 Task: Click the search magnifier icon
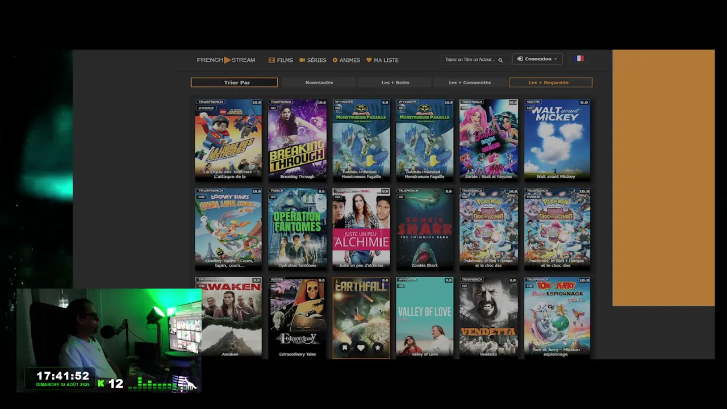[500, 60]
